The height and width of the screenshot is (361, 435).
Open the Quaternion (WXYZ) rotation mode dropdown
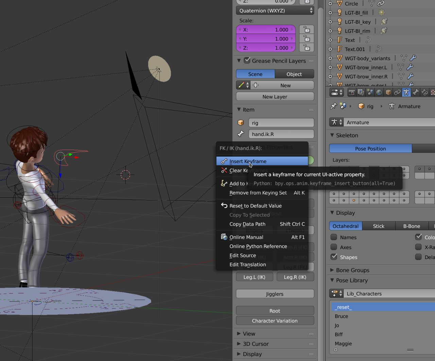[x=275, y=11]
